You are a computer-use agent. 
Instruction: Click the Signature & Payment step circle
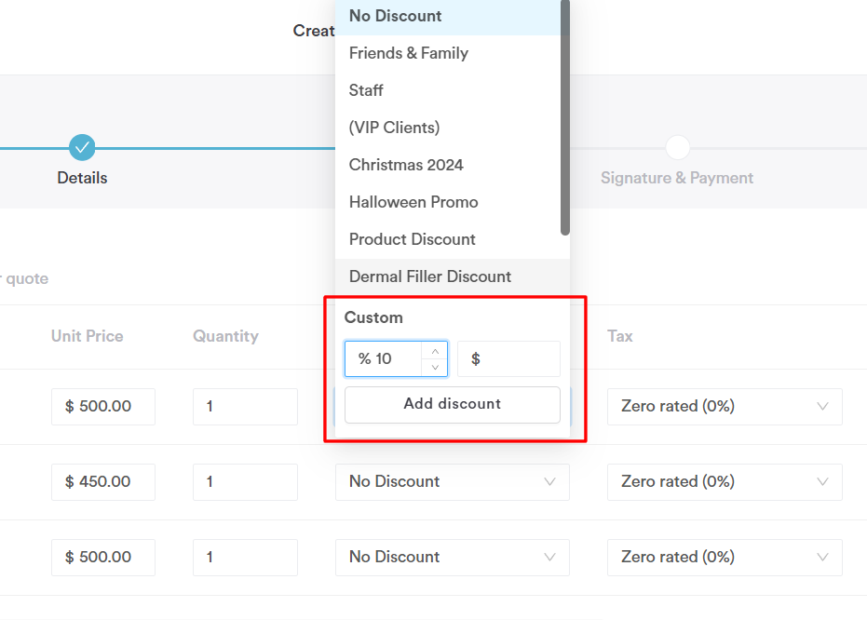click(x=677, y=147)
